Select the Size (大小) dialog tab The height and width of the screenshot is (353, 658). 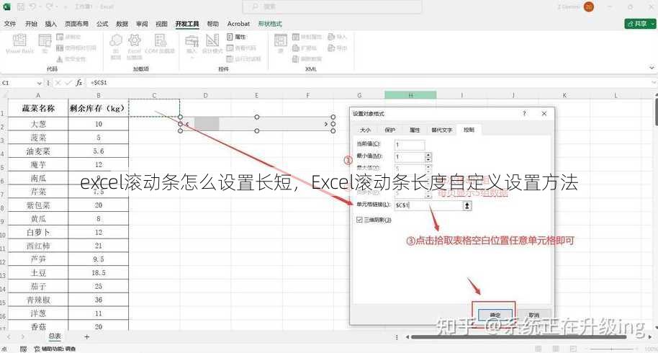[365, 130]
